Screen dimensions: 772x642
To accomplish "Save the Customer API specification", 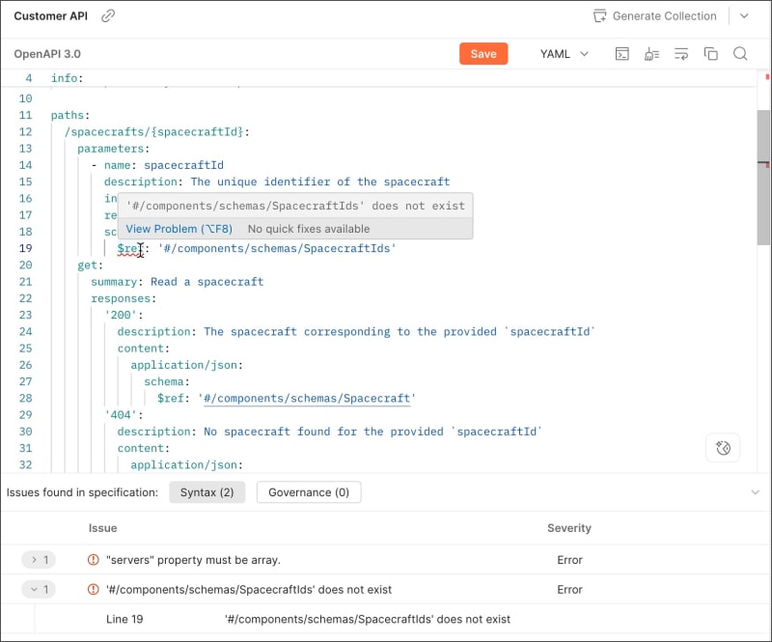I will coord(483,54).
